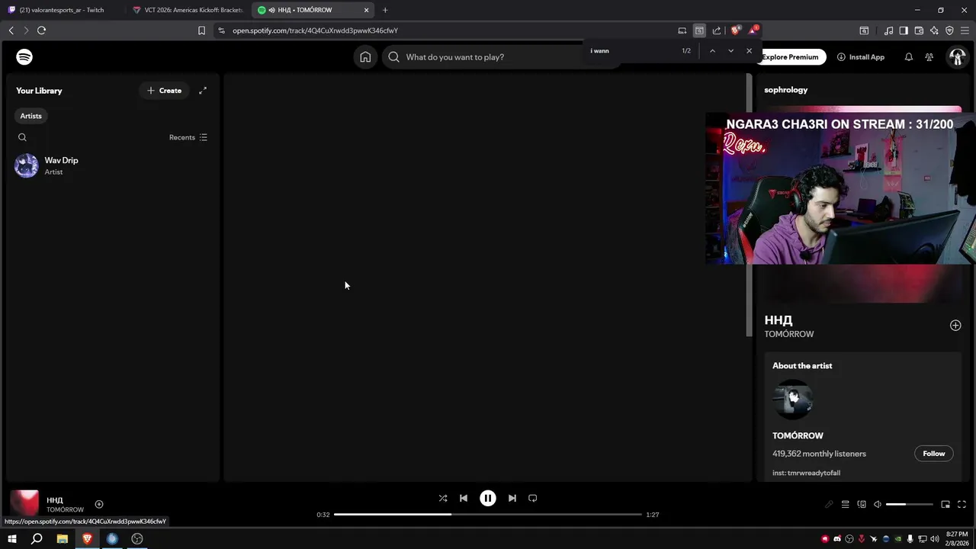This screenshot has width=976, height=549.
Task: Skip to the next track
Action: click(512, 498)
